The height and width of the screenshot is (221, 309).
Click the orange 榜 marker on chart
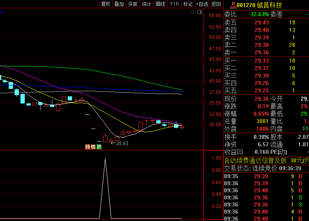click(93, 147)
